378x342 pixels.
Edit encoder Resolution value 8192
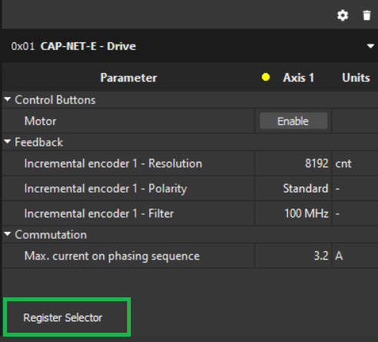pyautogui.click(x=293, y=163)
